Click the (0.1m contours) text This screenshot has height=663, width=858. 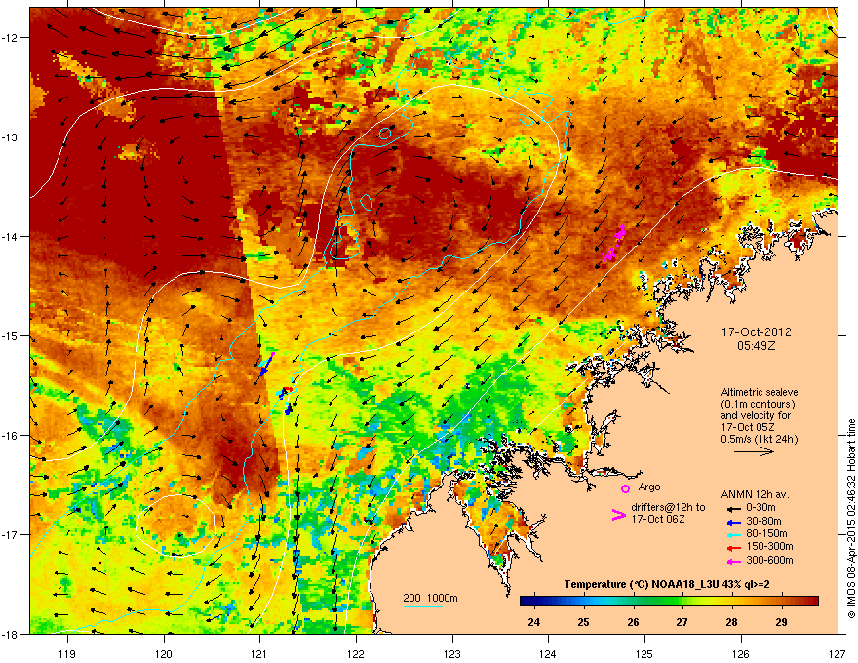(x=758, y=405)
